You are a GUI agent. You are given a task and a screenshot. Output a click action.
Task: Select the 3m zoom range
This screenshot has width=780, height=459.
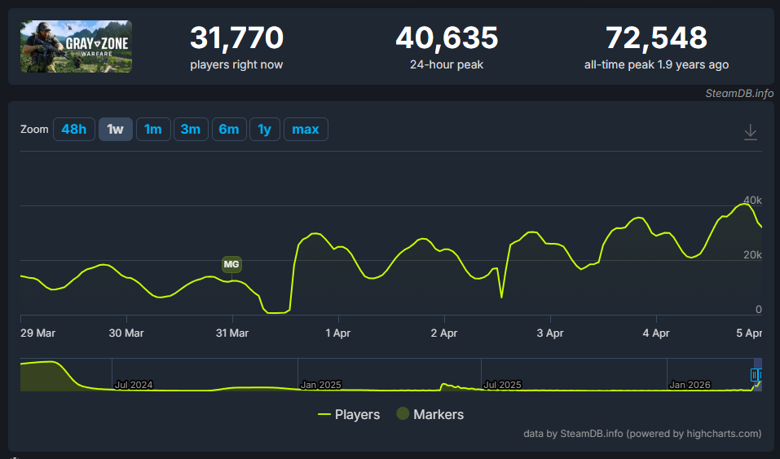[x=191, y=130]
